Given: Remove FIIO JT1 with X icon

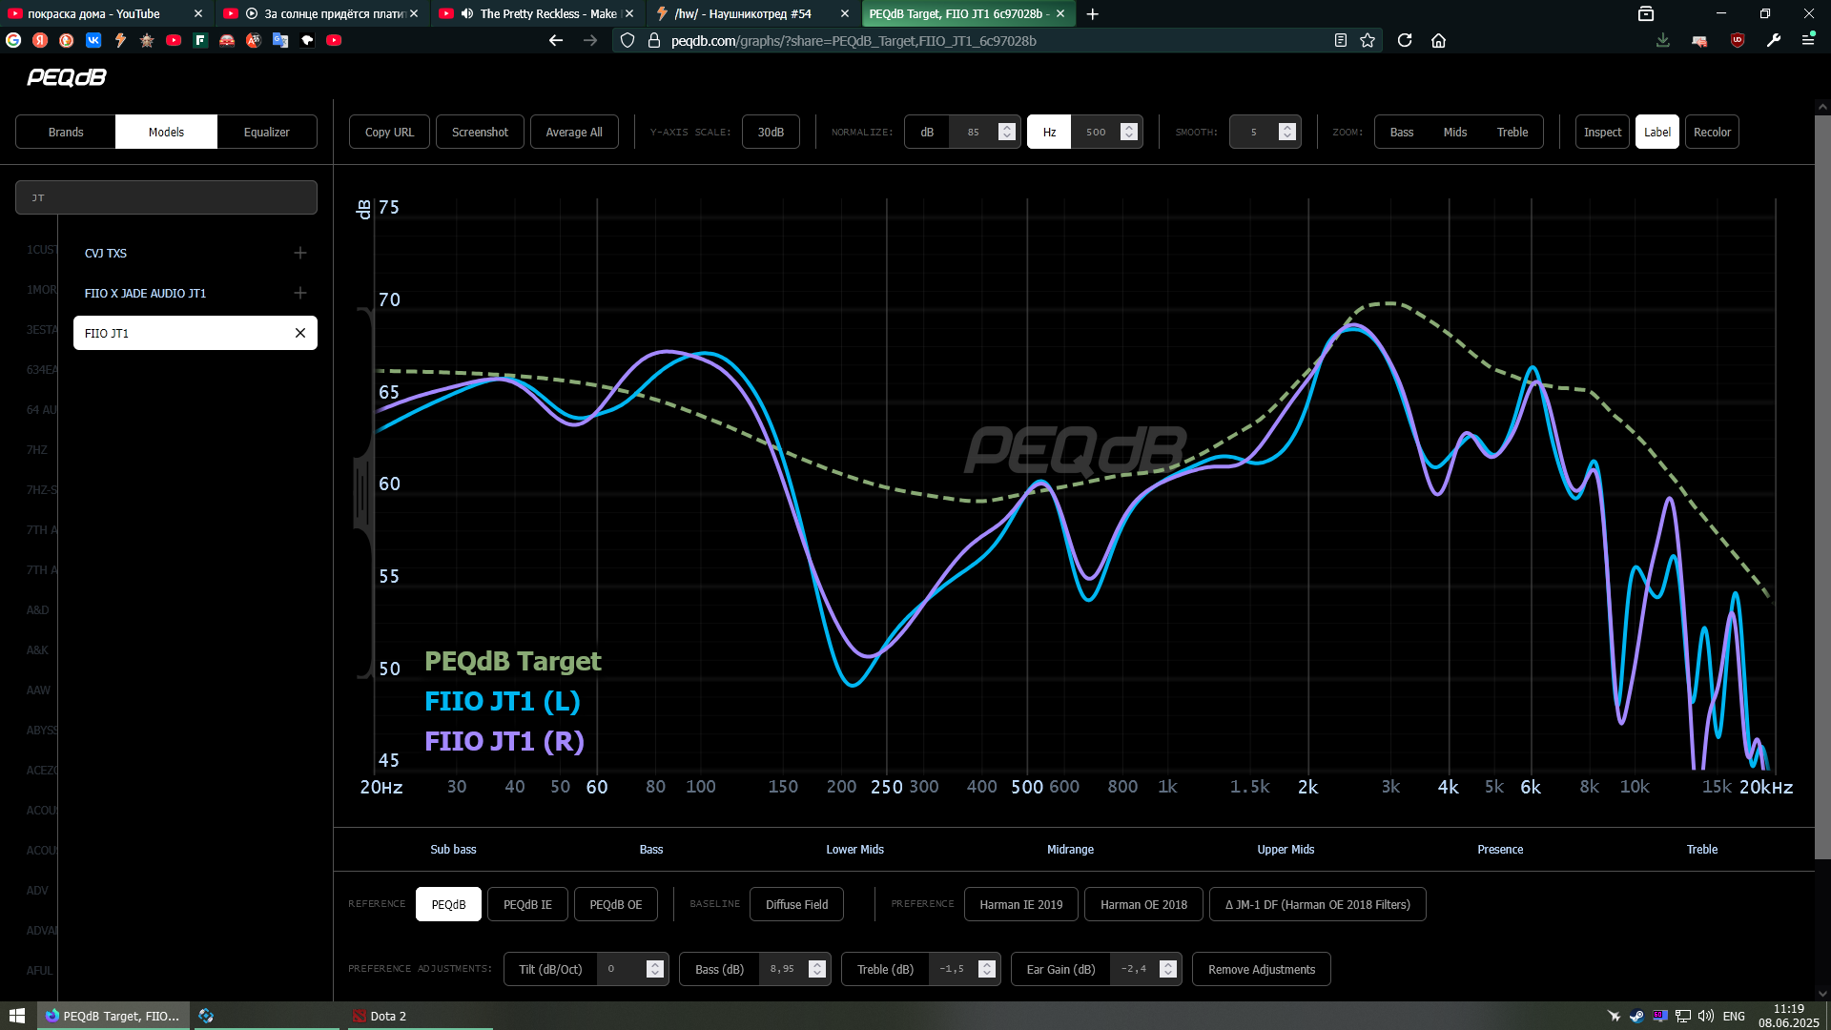Looking at the screenshot, I should [x=300, y=333].
